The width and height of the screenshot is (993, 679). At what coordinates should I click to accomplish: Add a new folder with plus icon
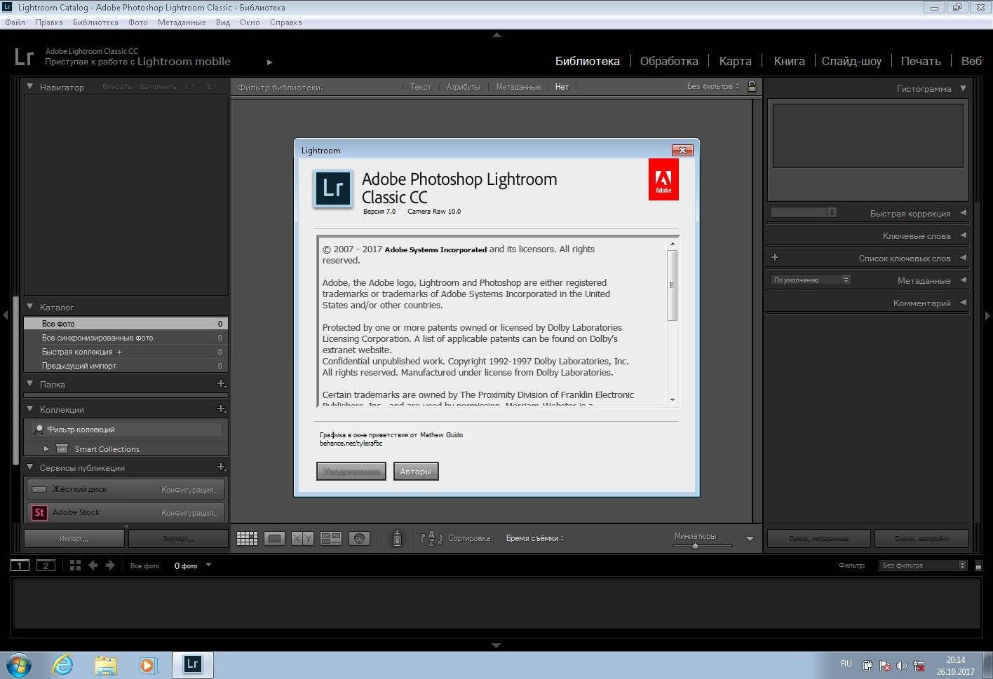(x=221, y=384)
